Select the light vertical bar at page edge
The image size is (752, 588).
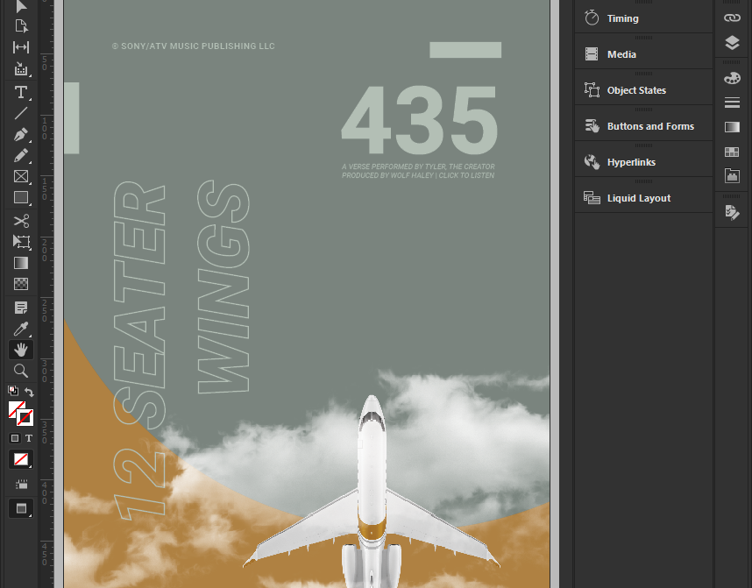pos(72,118)
